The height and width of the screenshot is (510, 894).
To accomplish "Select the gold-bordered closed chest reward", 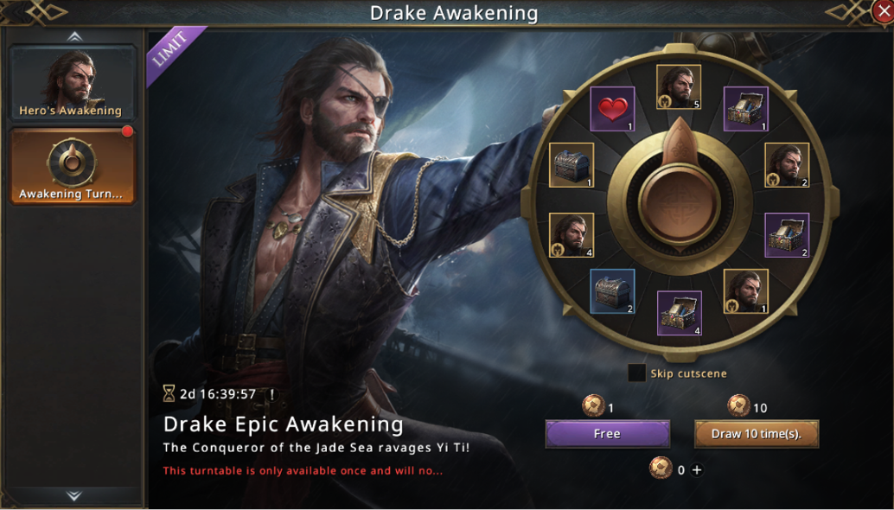I will (572, 165).
